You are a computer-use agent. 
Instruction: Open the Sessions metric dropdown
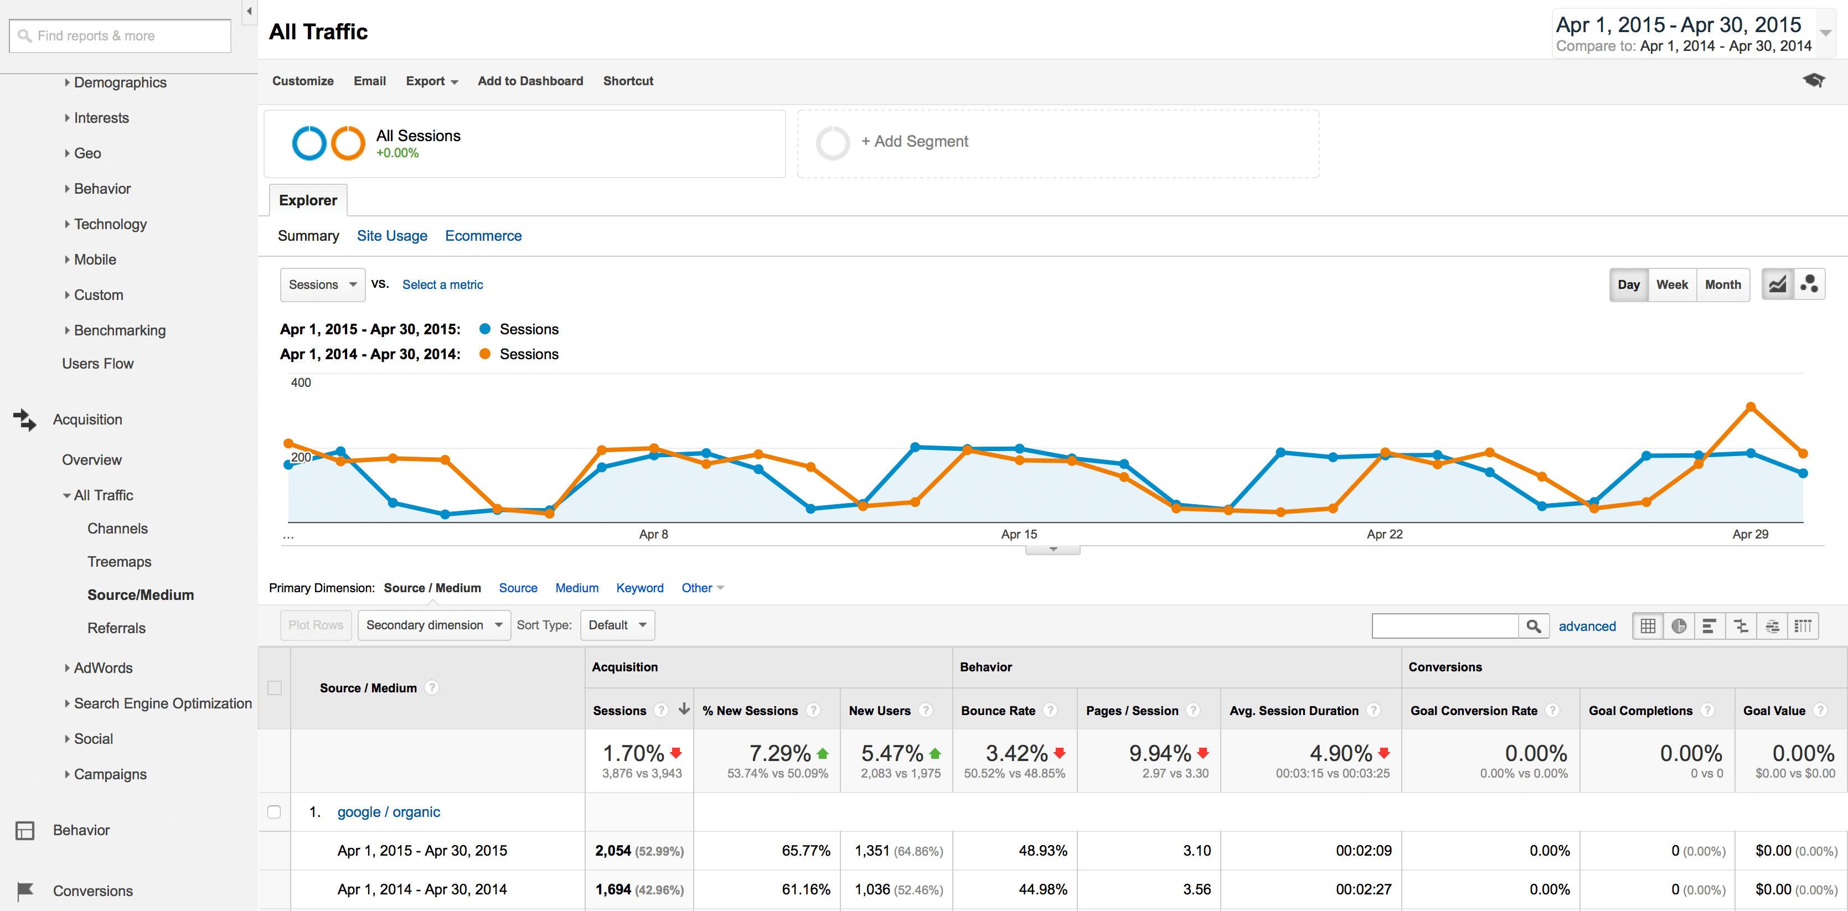coord(323,285)
